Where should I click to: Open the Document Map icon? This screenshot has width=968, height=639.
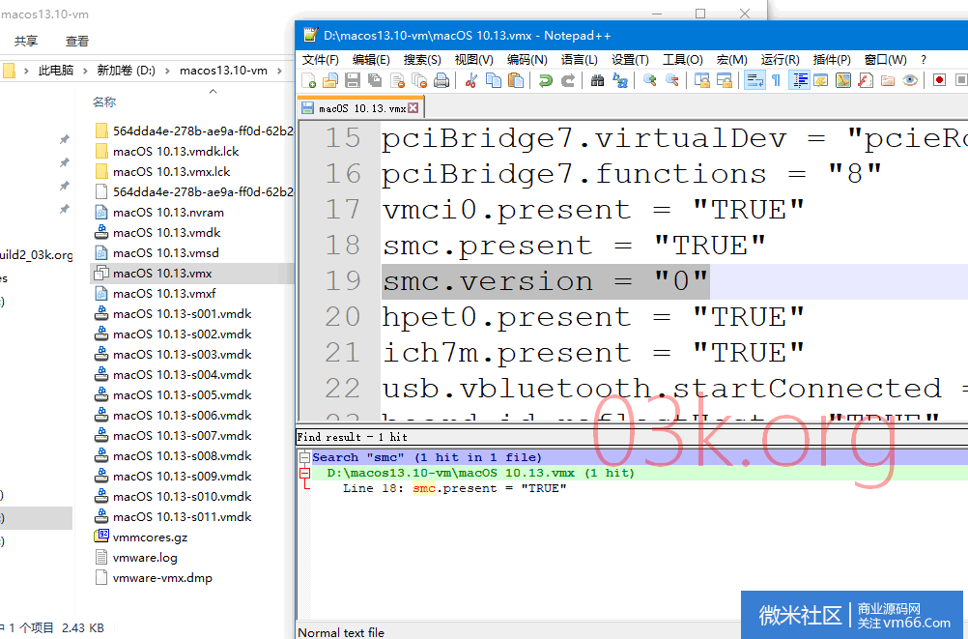point(842,80)
